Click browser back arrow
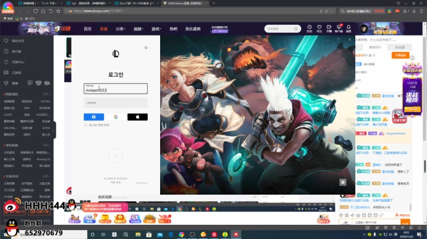 click(20, 11)
